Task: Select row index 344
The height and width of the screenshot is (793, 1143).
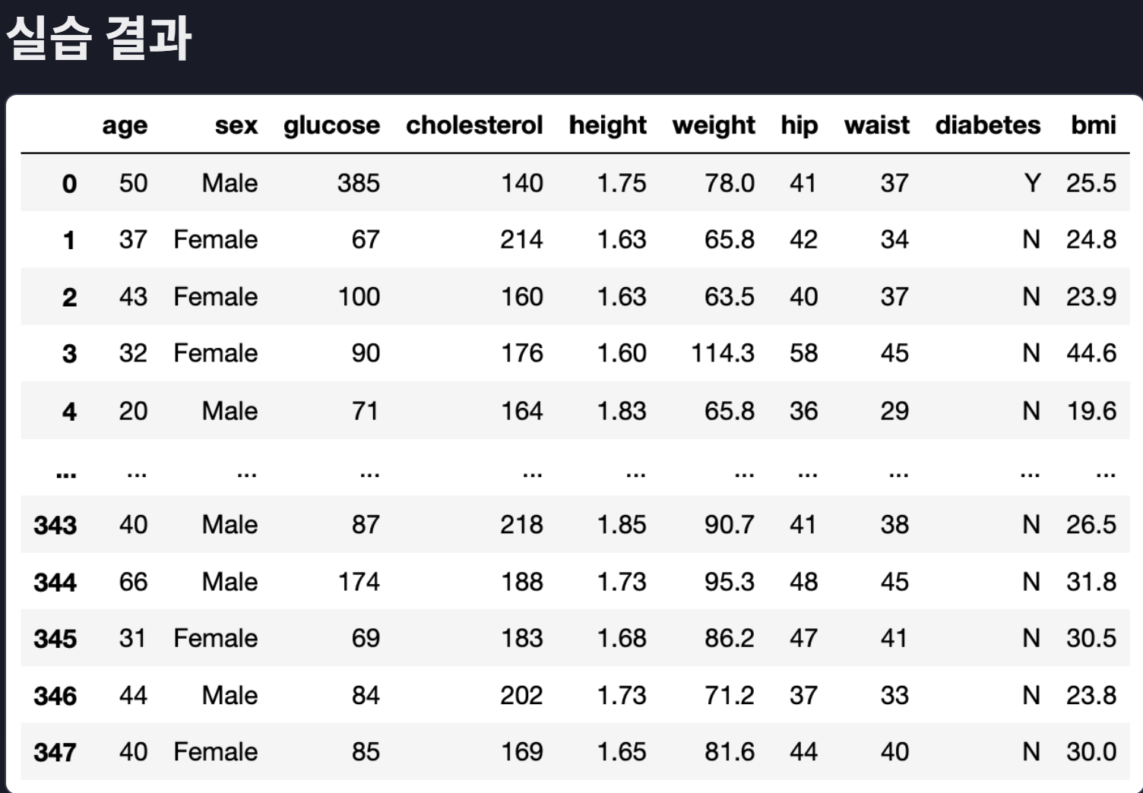Action: 55,582
